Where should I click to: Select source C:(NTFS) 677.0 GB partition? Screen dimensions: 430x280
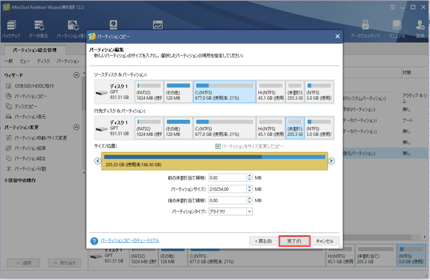[224, 92]
